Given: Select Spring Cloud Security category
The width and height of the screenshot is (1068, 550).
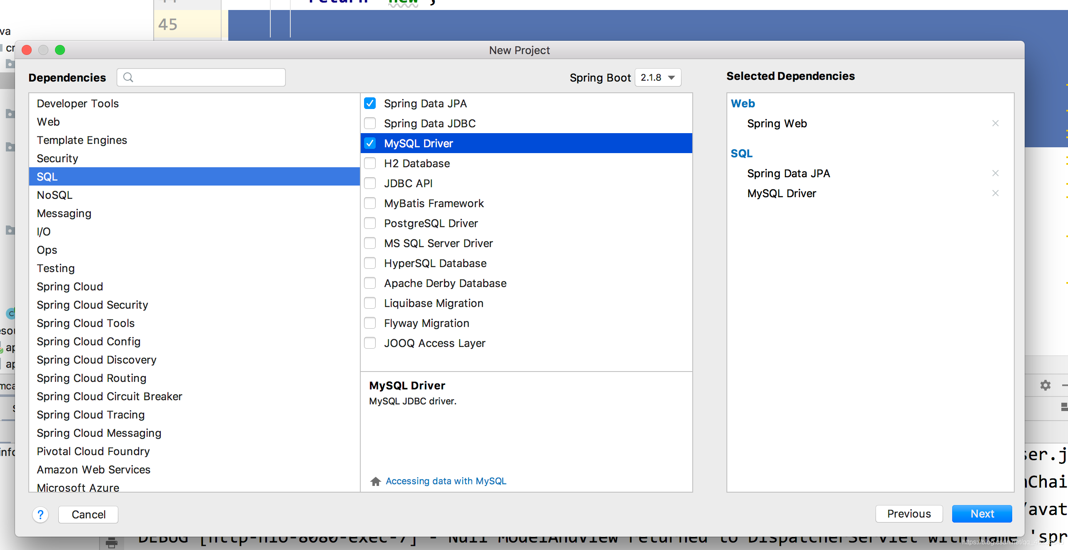Looking at the screenshot, I should pos(194,305).
